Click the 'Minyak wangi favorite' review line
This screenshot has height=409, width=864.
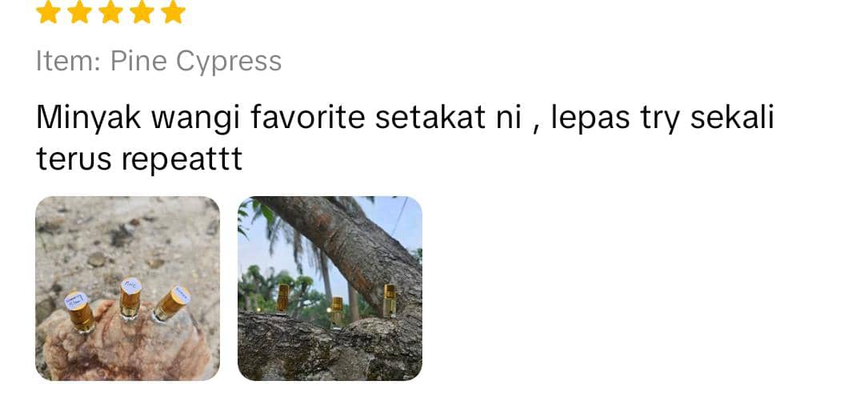tap(405, 118)
